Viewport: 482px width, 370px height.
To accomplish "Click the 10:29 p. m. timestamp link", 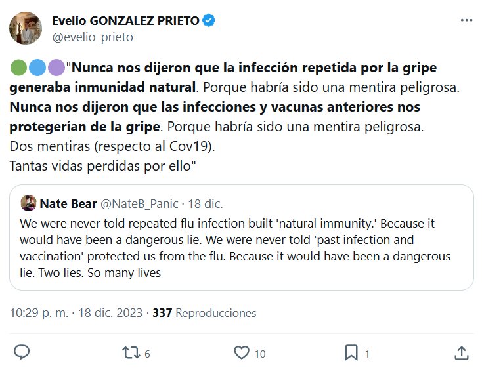I will 39,313.
